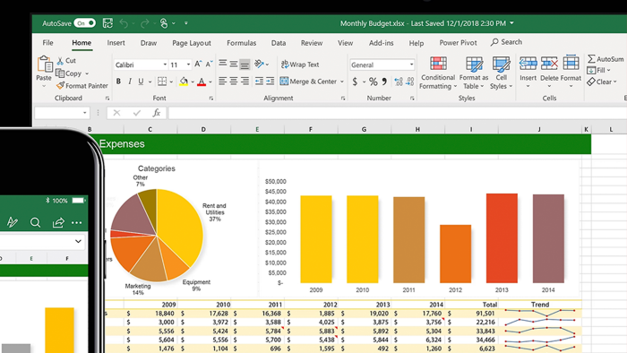Toggle Wrap Text
The image size is (627, 353).
[x=300, y=64]
